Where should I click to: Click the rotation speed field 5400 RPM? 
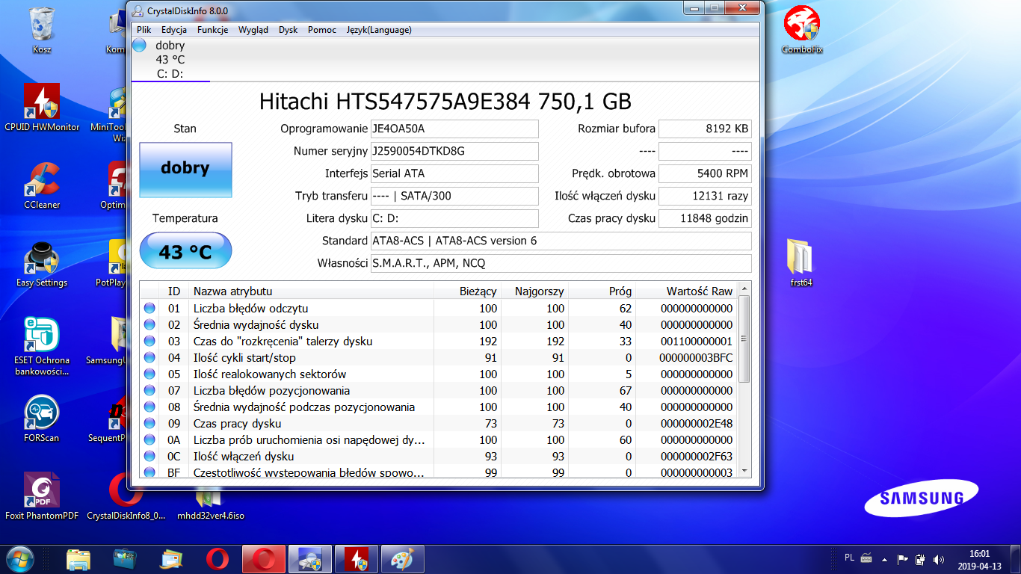pos(705,173)
